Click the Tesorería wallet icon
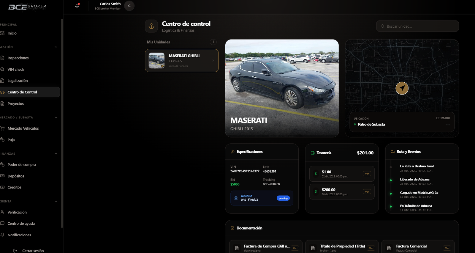This screenshot has height=253, width=475. (313, 153)
